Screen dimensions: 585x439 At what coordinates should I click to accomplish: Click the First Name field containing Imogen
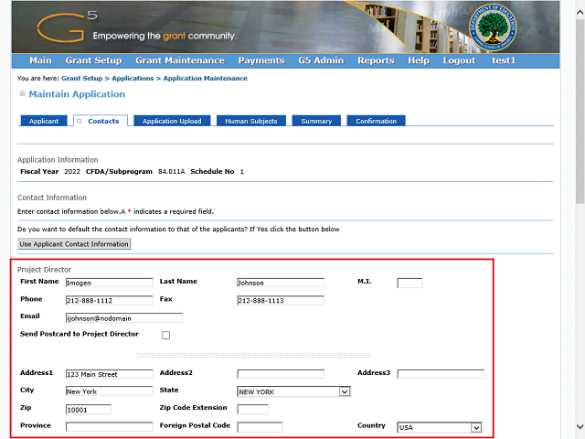pos(110,283)
